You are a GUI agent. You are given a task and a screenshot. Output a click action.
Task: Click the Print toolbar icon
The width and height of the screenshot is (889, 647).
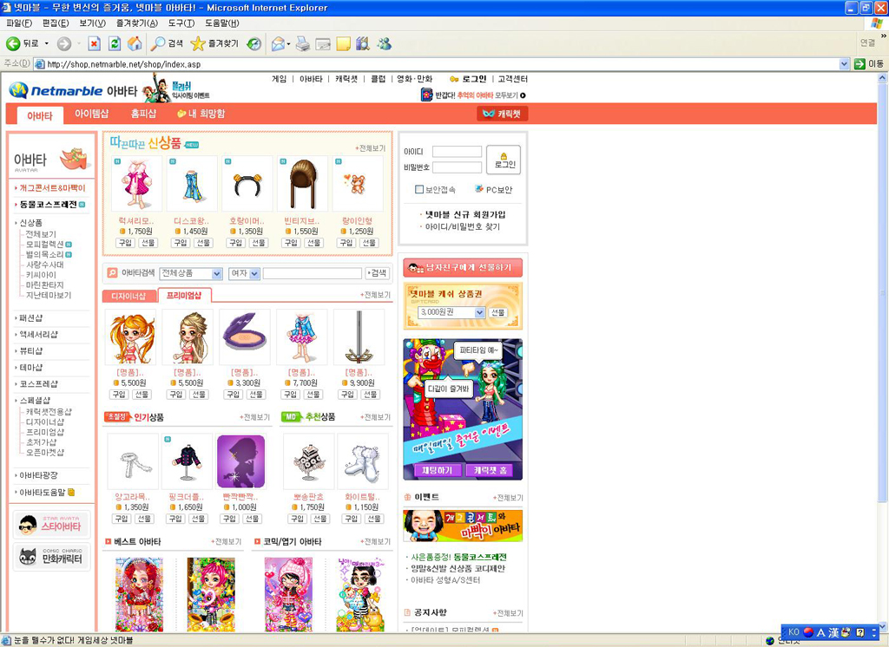[302, 43]
